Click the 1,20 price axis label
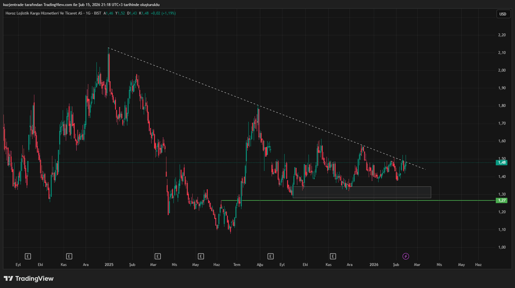Screen dimensions: 515x288 502,212
